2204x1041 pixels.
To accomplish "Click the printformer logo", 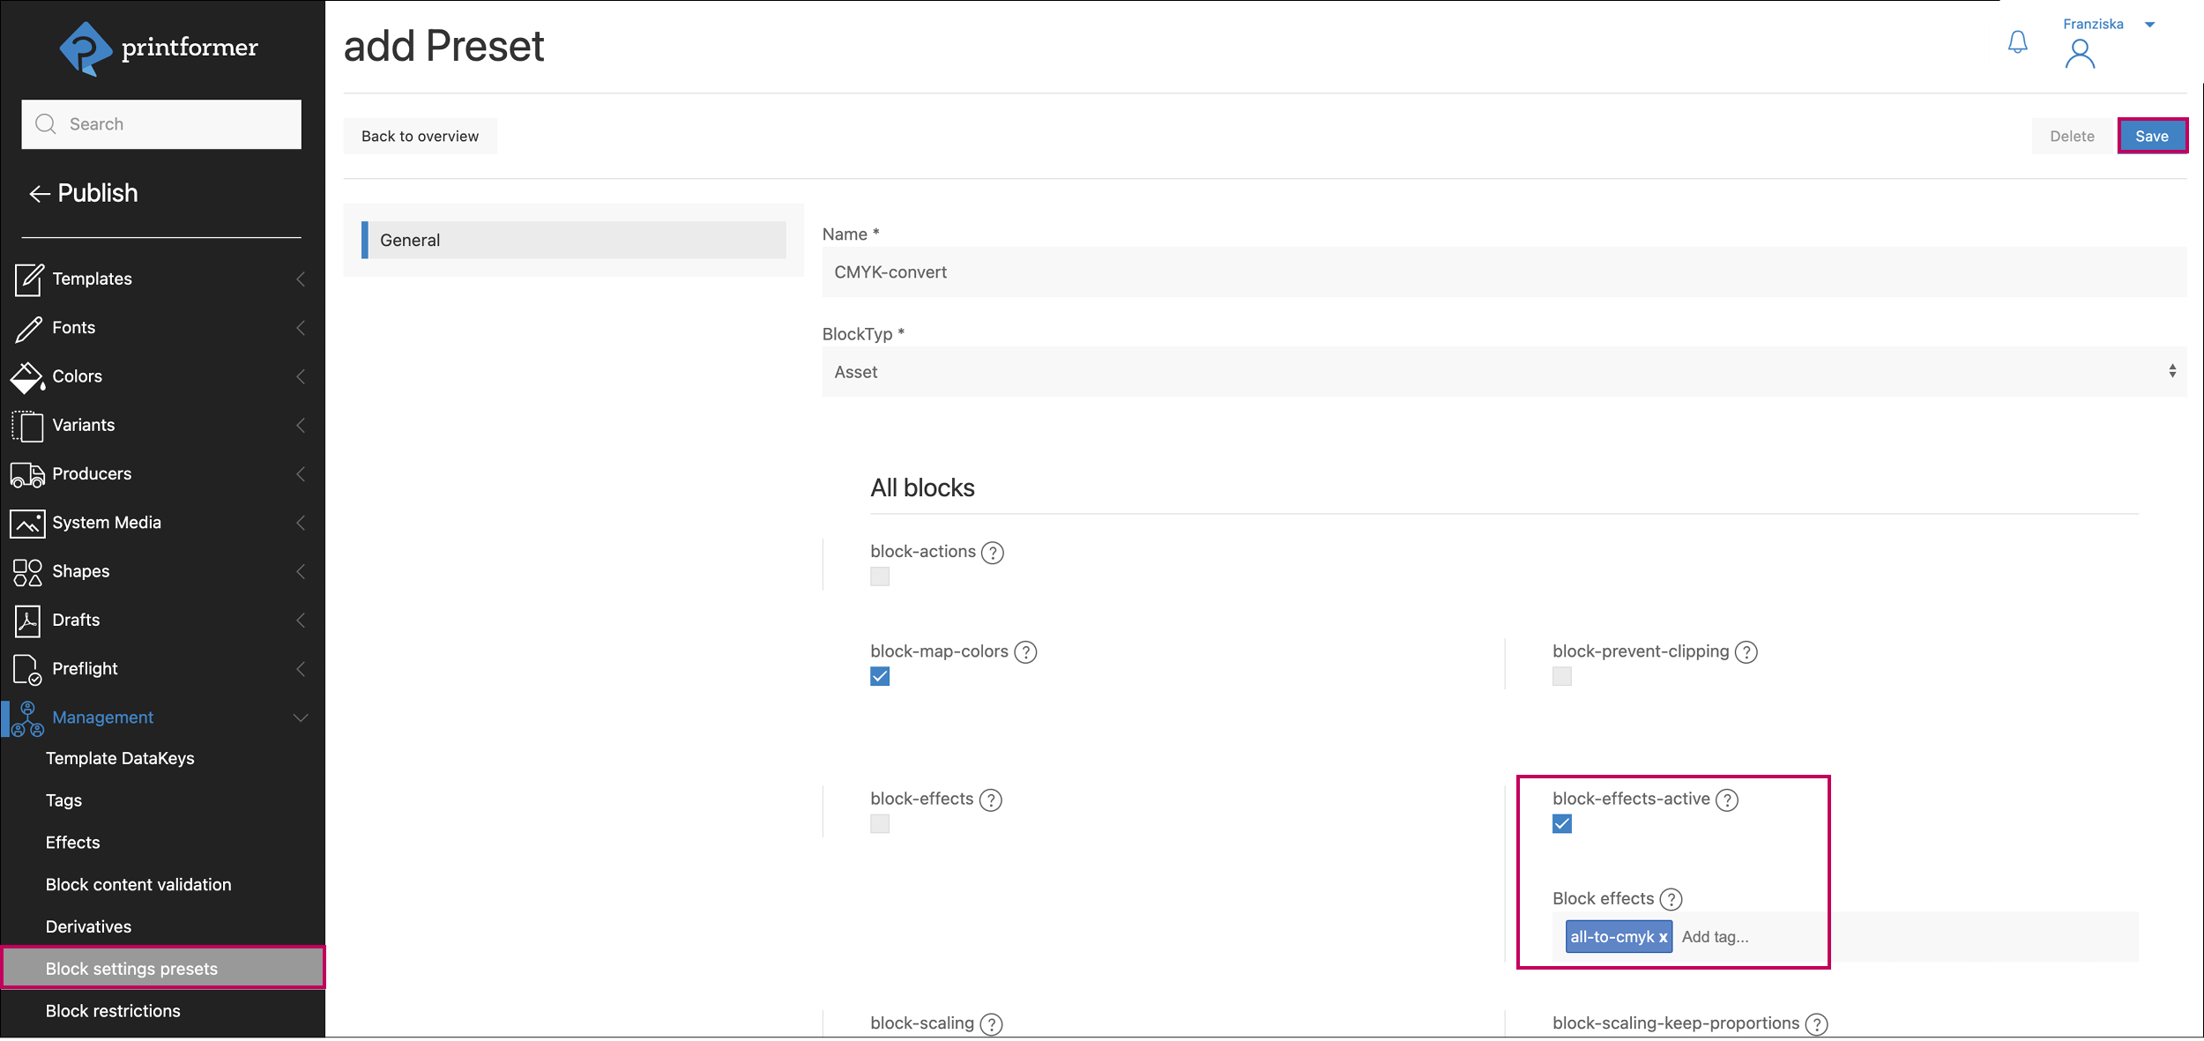I will 160,48.
